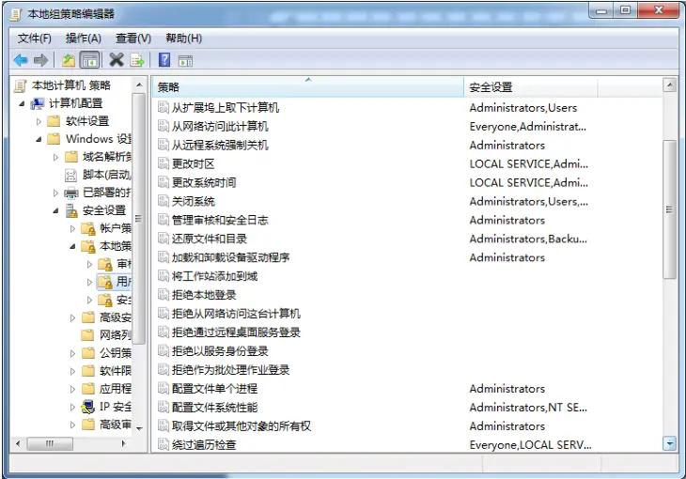Click the 本地计算机 策略 root icon
Screen dimensions: 686x479
pyautogui.click(x=20, y=85)
